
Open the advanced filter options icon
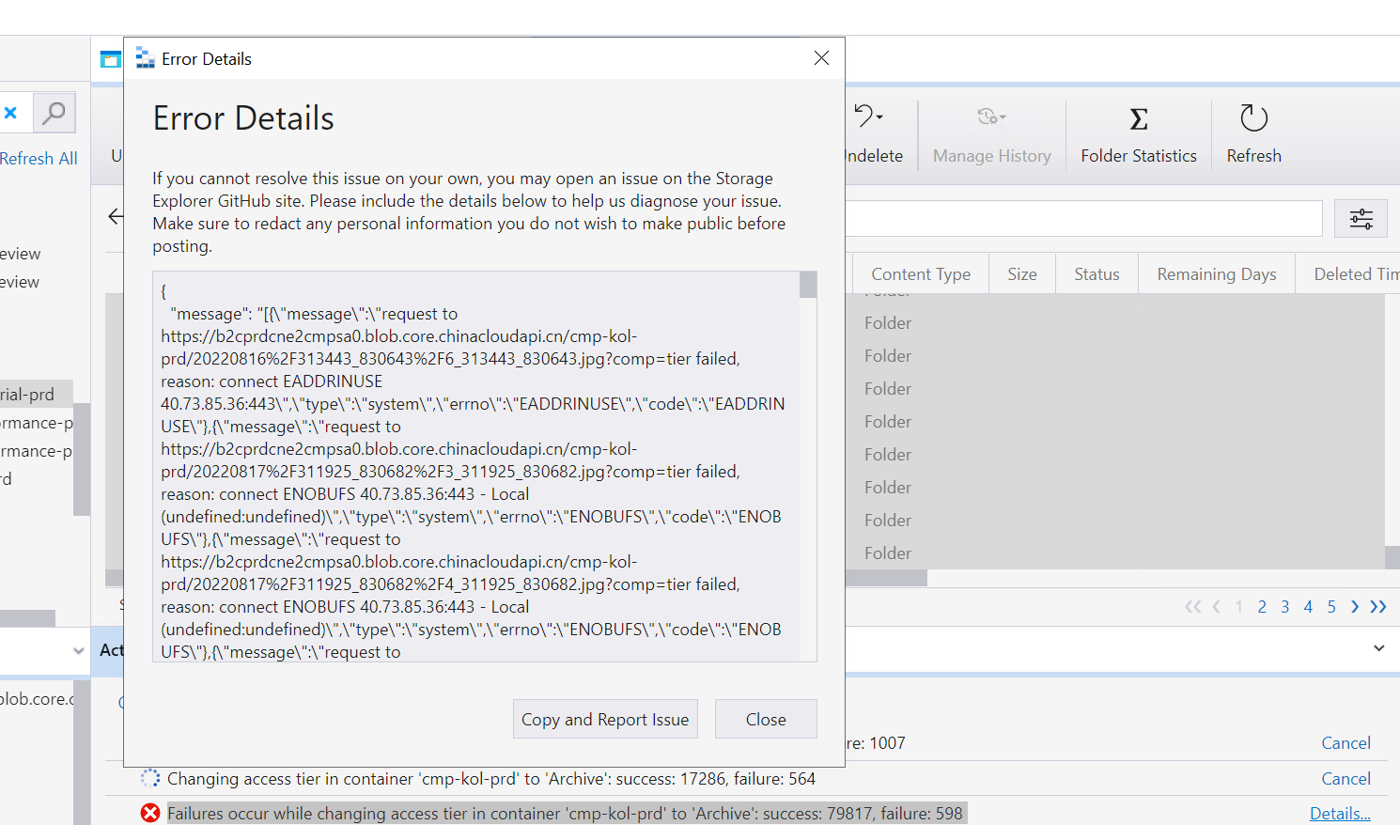pyautogui.click(x=1361, y=218)
